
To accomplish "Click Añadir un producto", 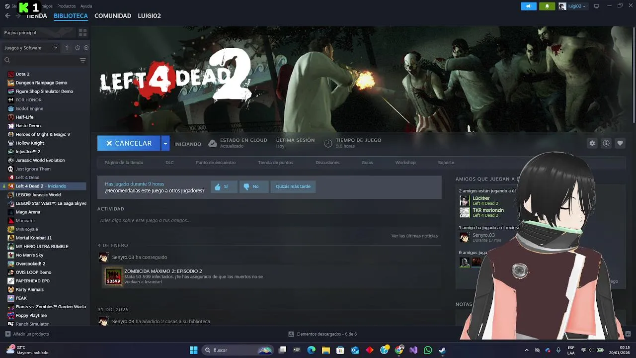I will (x=27, y=334).
